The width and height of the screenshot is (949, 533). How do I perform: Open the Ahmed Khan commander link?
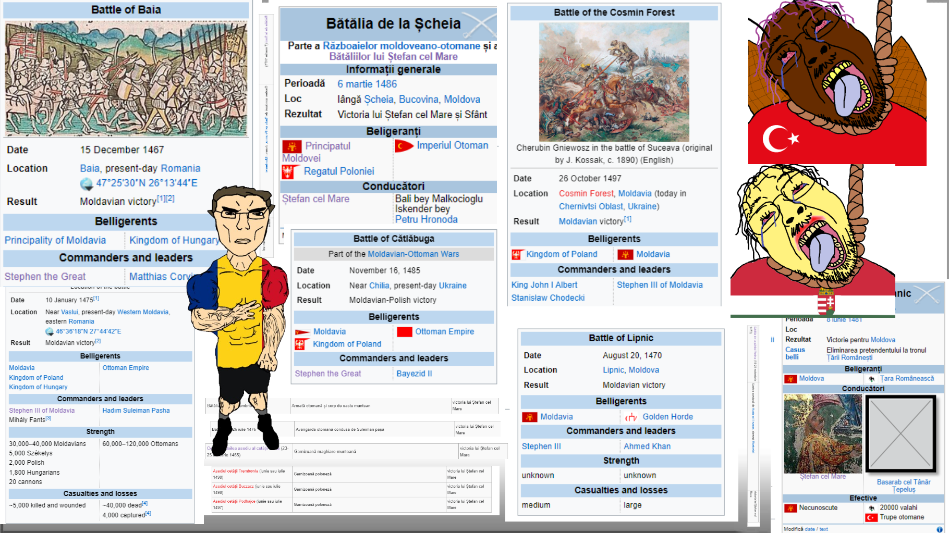[647, 447]
